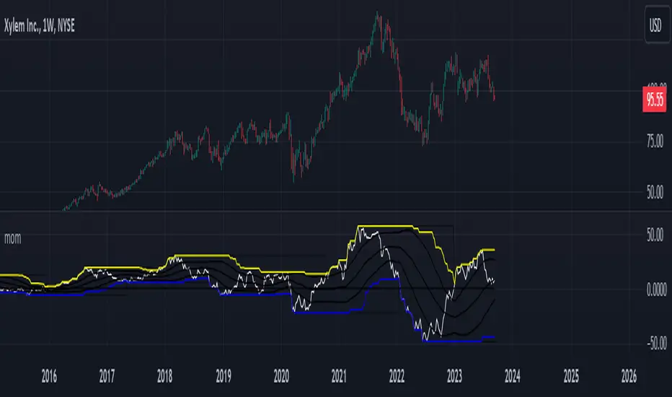
Task: Click the 2021 time axis label
Action: pyautogui.click(x=339, y=376)
